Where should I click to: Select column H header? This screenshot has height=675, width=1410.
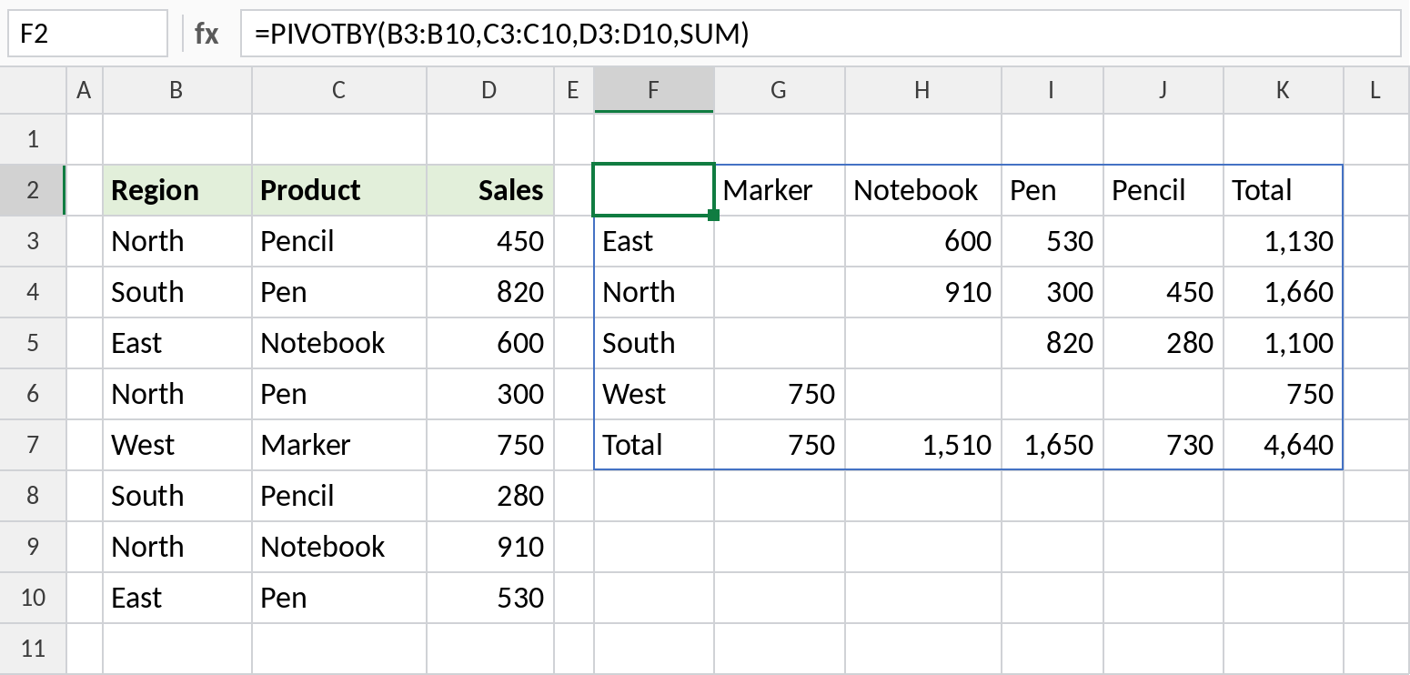coord(923,90)
